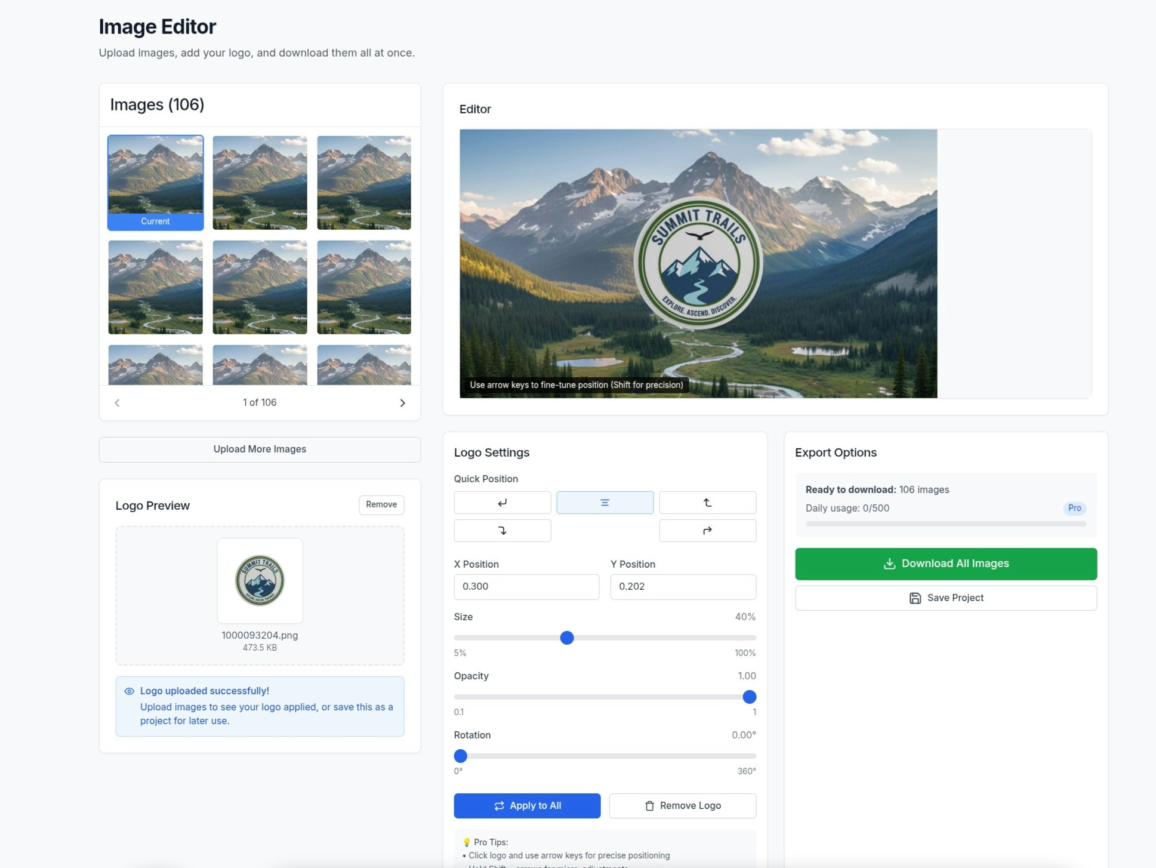
Task: Choose the top-left Quick Position preset
Action: pos(502,502)
